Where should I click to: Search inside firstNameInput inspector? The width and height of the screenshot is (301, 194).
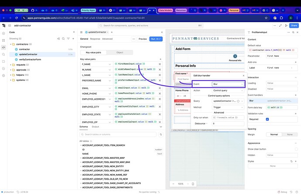293,32
